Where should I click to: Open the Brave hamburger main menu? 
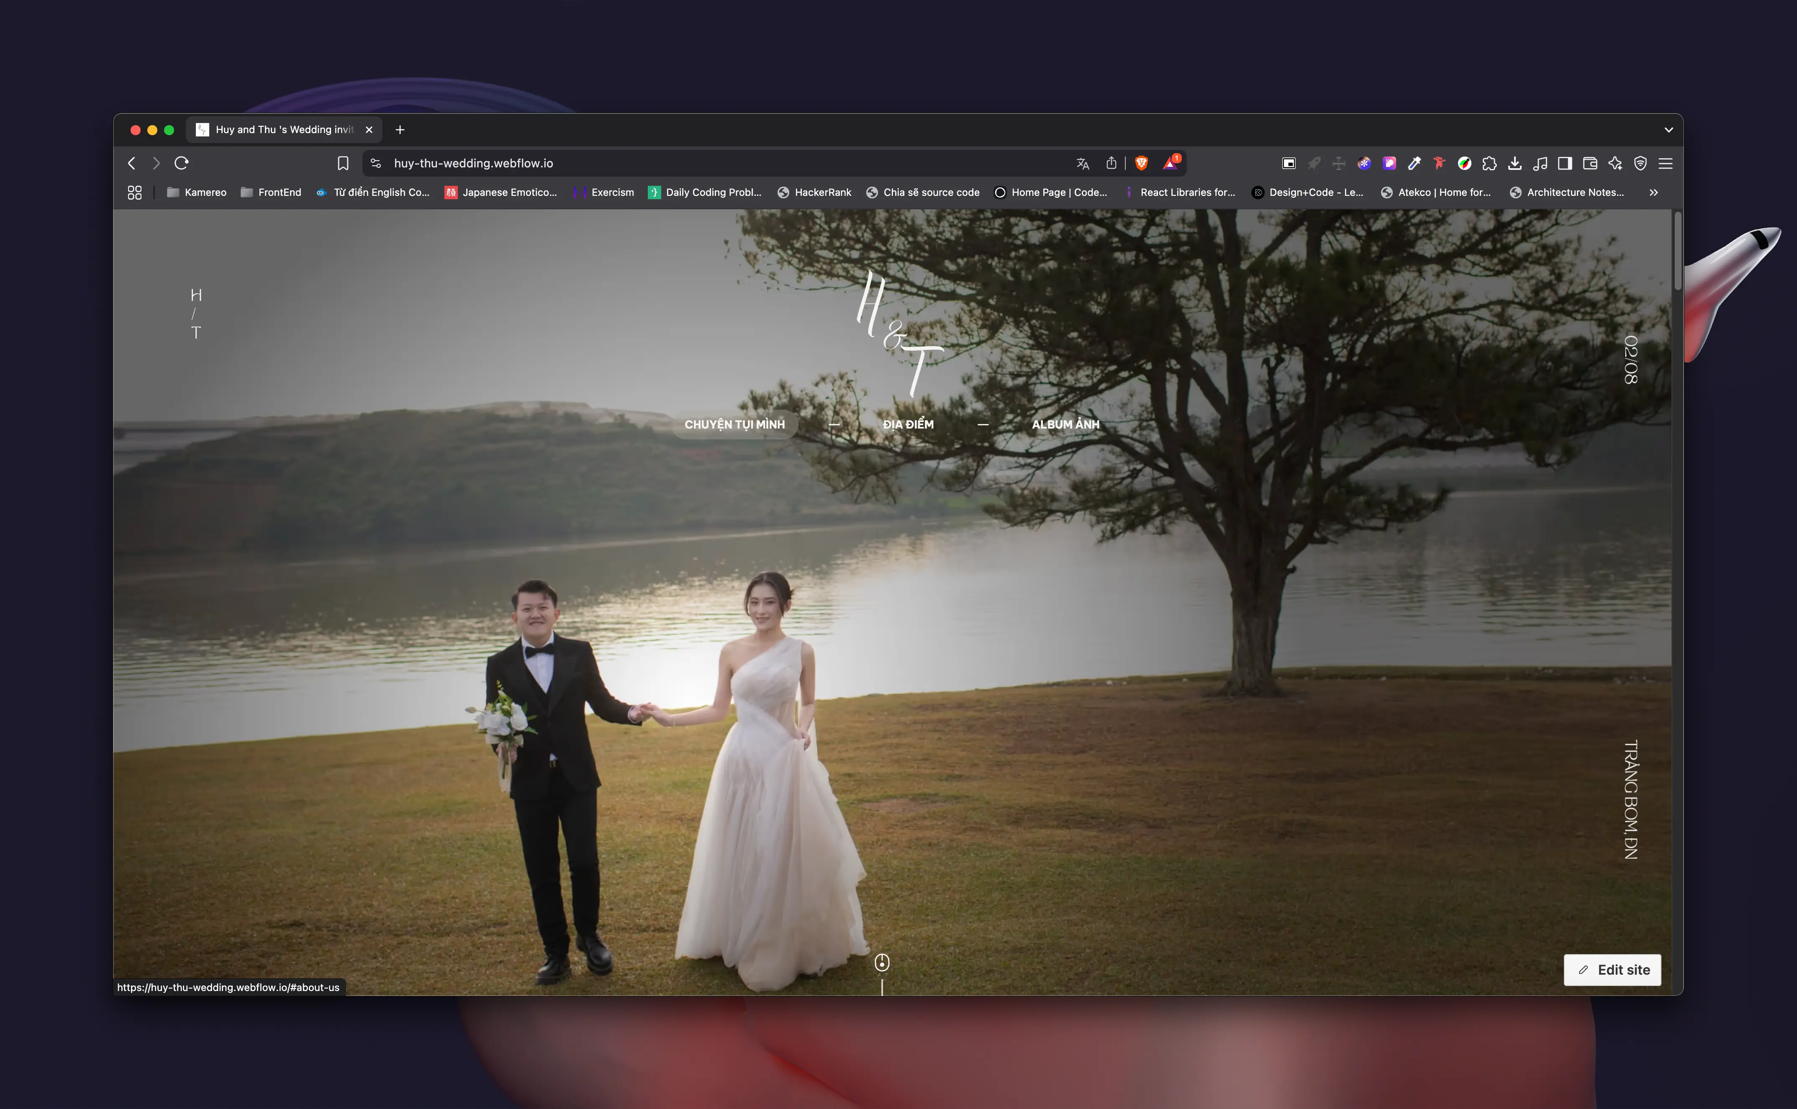[1666, 163]
